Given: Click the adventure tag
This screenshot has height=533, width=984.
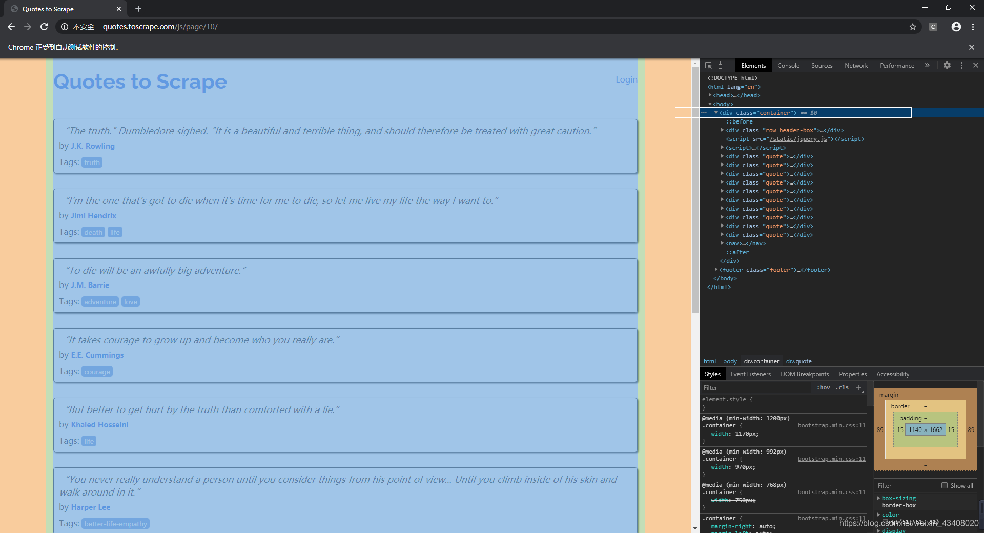Looking at the screenshot, I should point(100,302).
